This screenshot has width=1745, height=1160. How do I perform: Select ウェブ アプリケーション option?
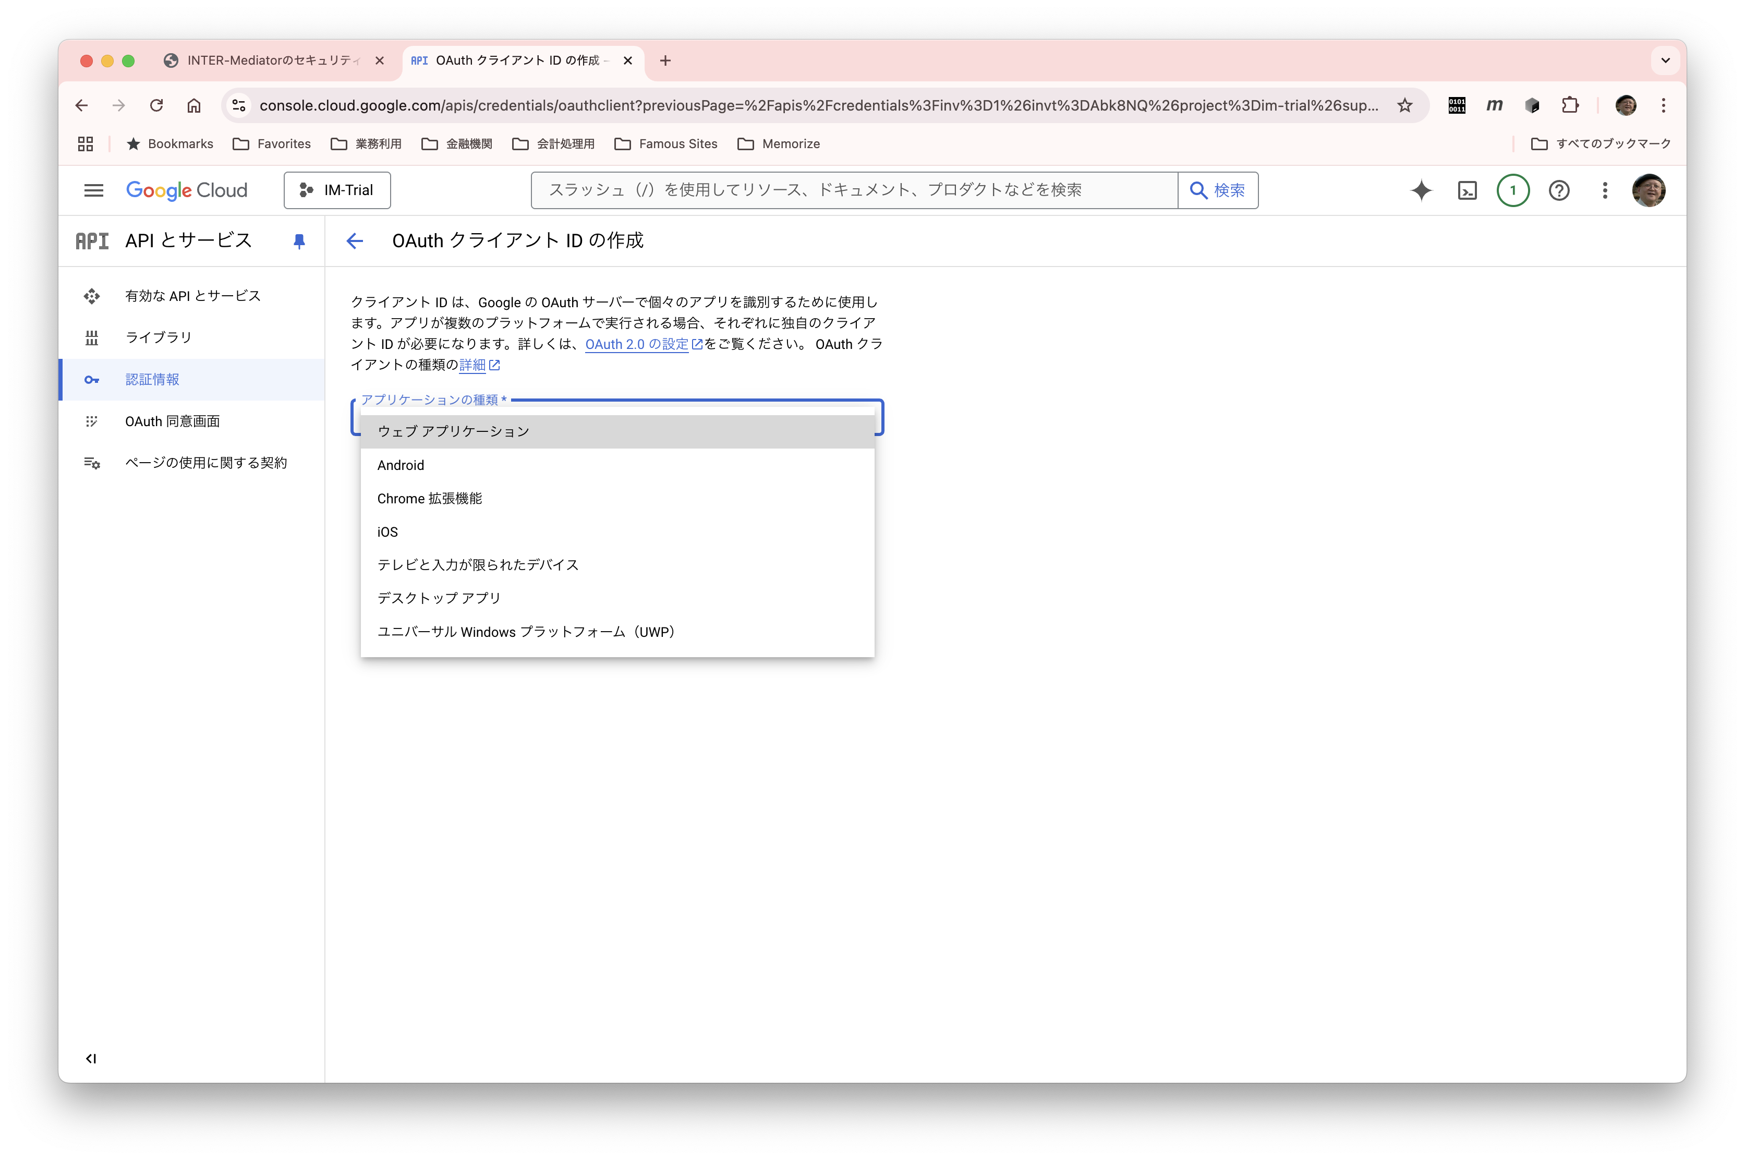click(x=617, y=431)
